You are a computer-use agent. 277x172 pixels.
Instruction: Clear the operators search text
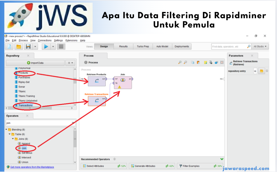(73, 123)
